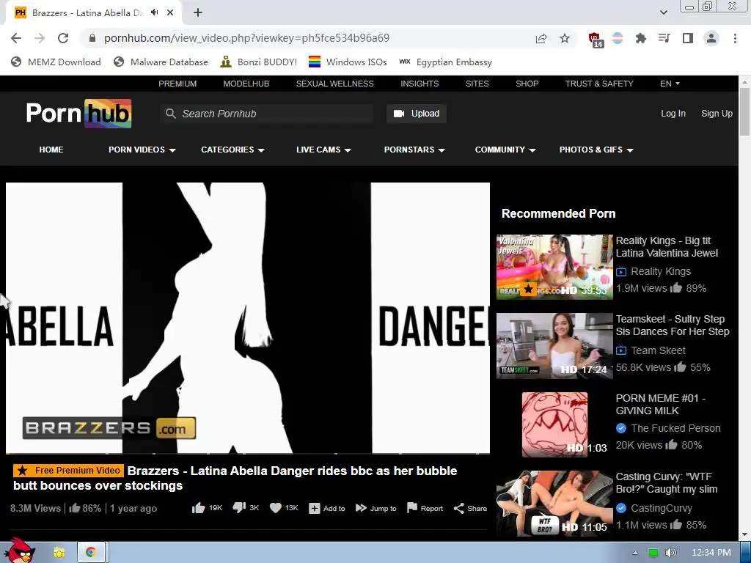The height and width of the screenshot is (563, 751).
Task: Open the SITES top menu item
Action: pyautogui.click(x=477, y=84)
